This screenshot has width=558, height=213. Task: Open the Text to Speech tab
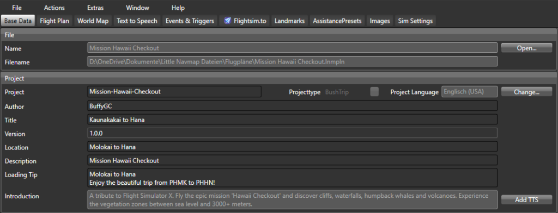click(x=137, y=21)
